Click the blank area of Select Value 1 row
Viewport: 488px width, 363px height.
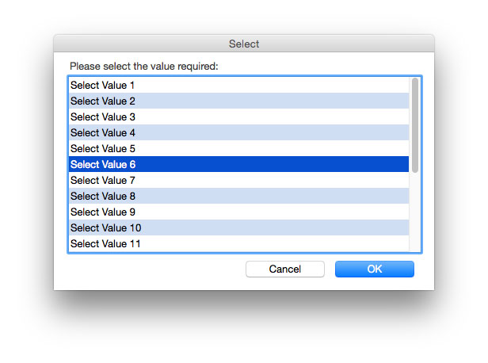click(271, 85)
